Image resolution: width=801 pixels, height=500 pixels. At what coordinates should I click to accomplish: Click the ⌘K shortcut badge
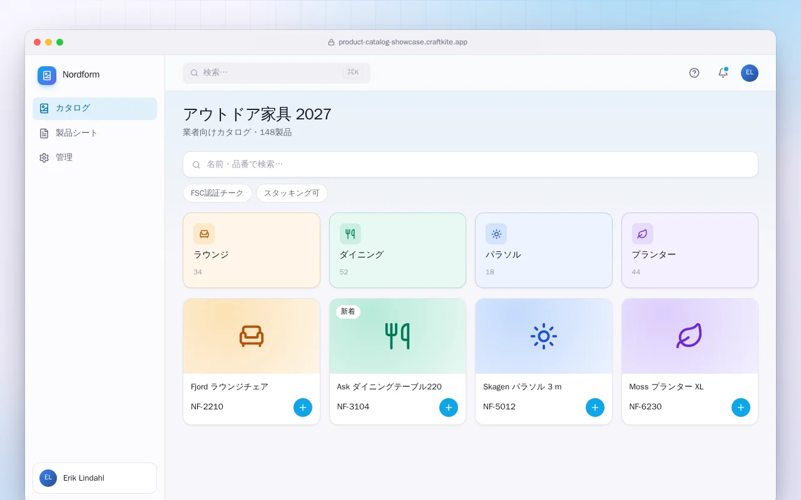[353, 72]
